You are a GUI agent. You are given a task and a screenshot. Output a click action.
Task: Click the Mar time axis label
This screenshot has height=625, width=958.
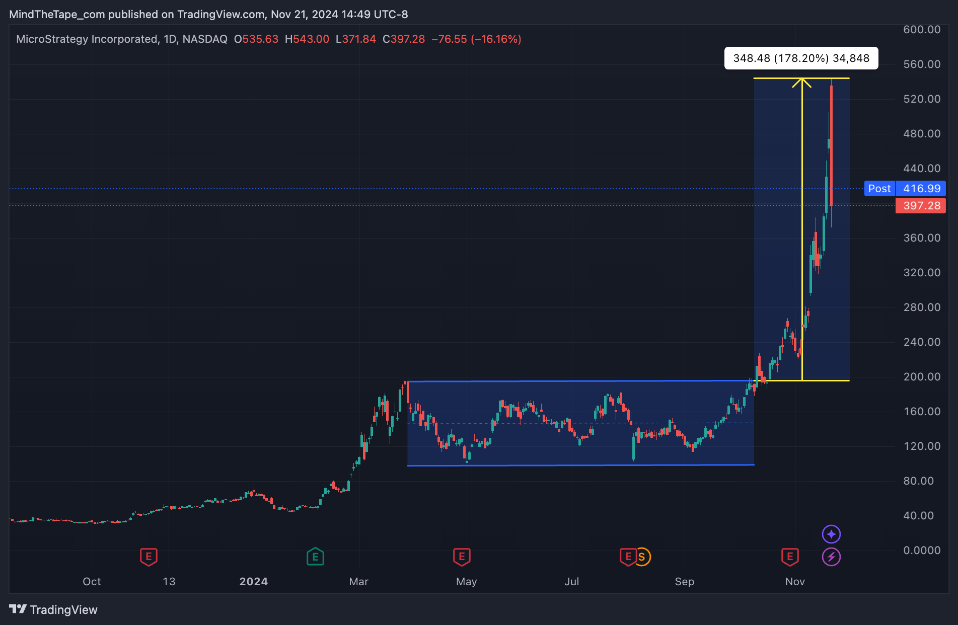(359, 582)
